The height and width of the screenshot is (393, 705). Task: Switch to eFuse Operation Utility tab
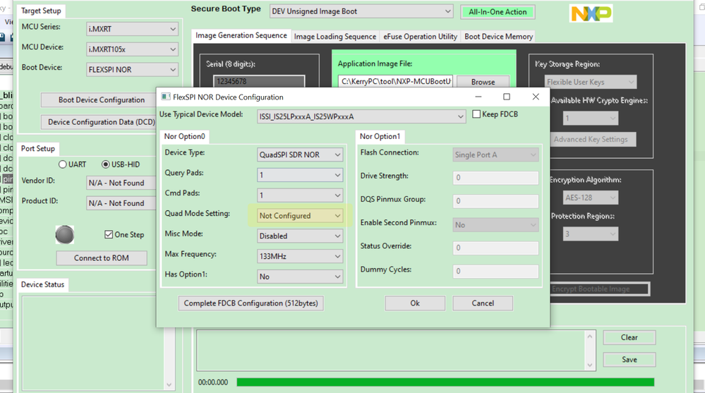(420, 37)
